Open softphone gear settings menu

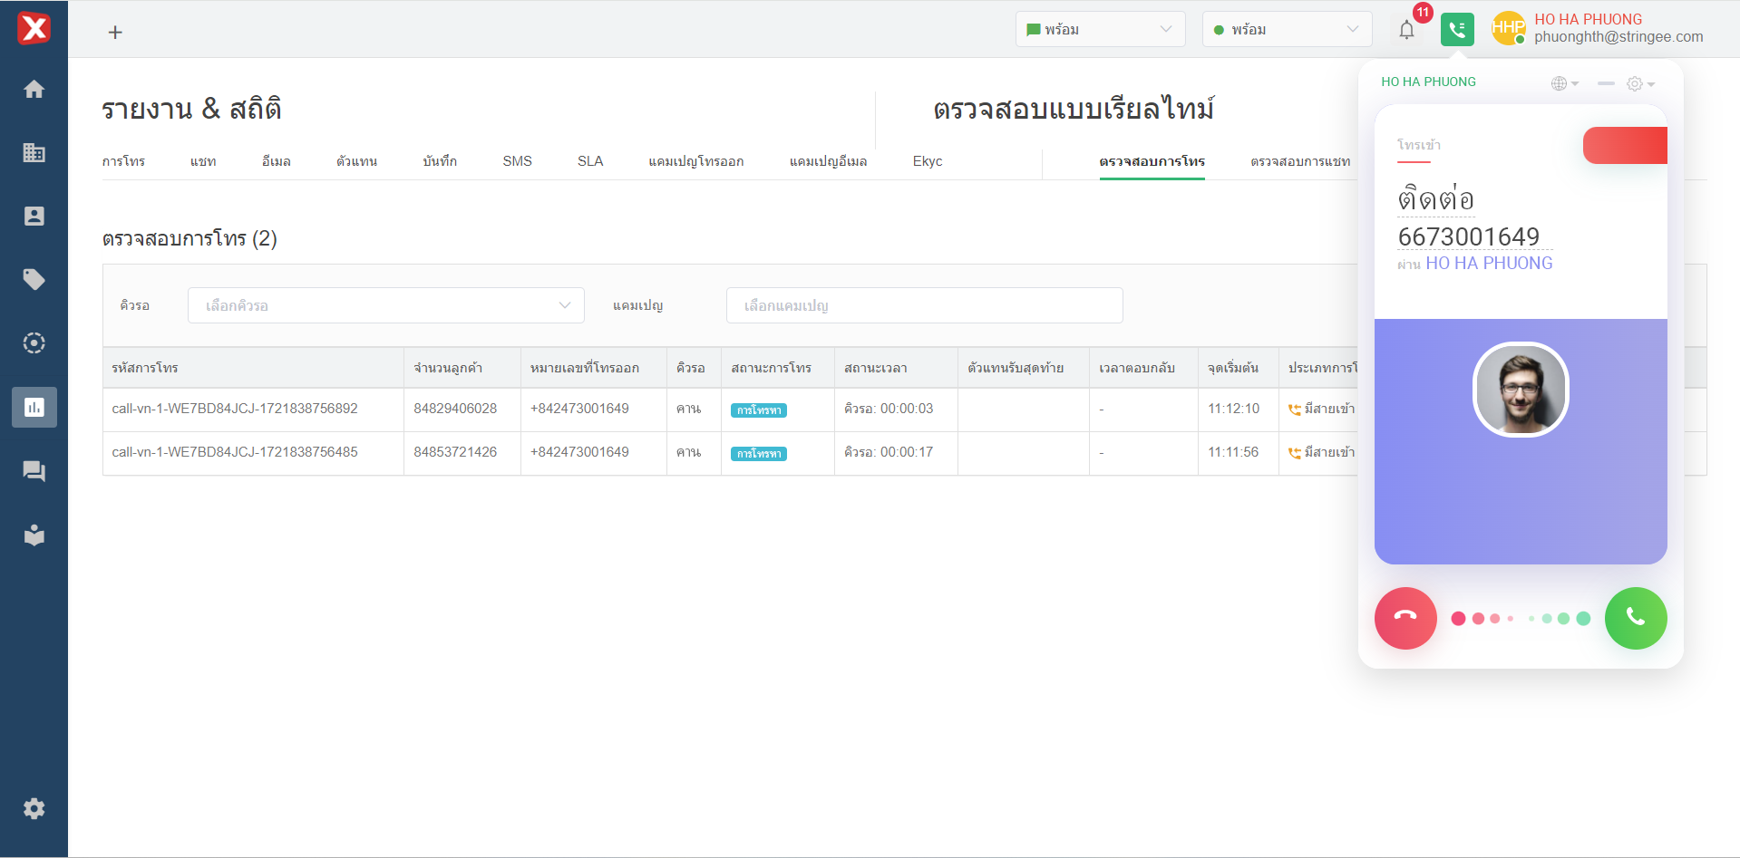pos(1639,83)
